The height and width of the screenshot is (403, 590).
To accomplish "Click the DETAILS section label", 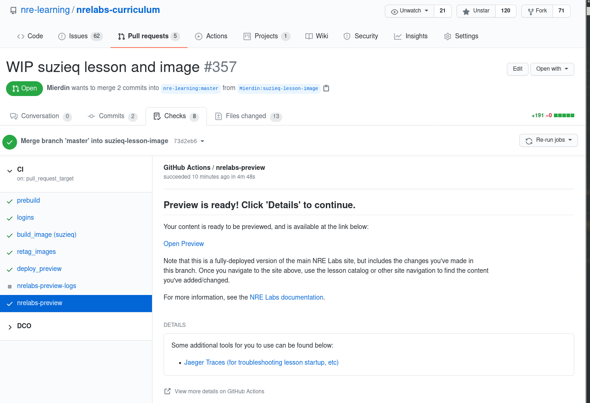I will [175, 325].
